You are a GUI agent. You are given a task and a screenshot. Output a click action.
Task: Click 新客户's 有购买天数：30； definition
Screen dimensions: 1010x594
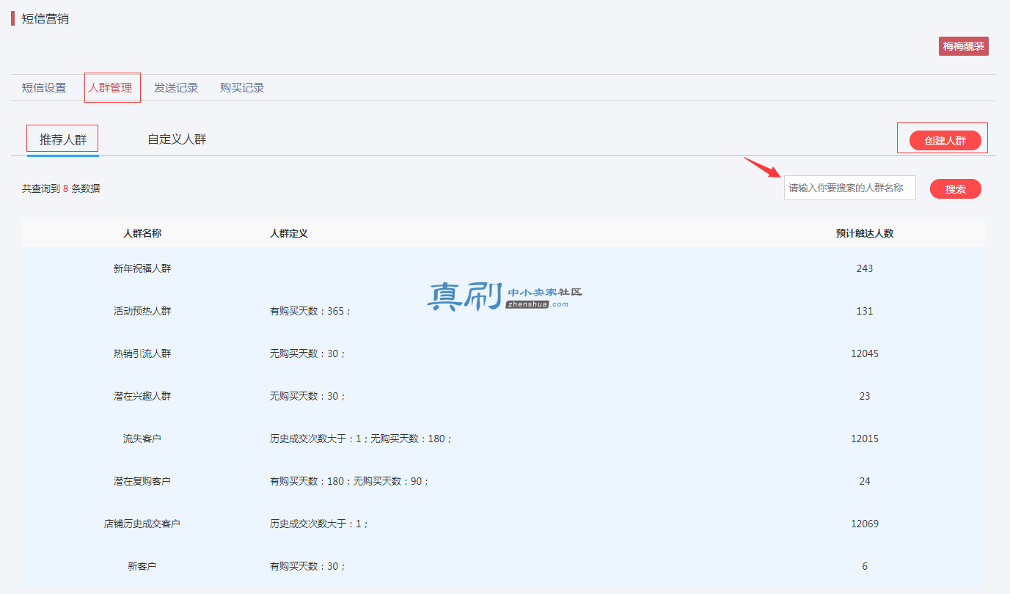pos(308,566)
